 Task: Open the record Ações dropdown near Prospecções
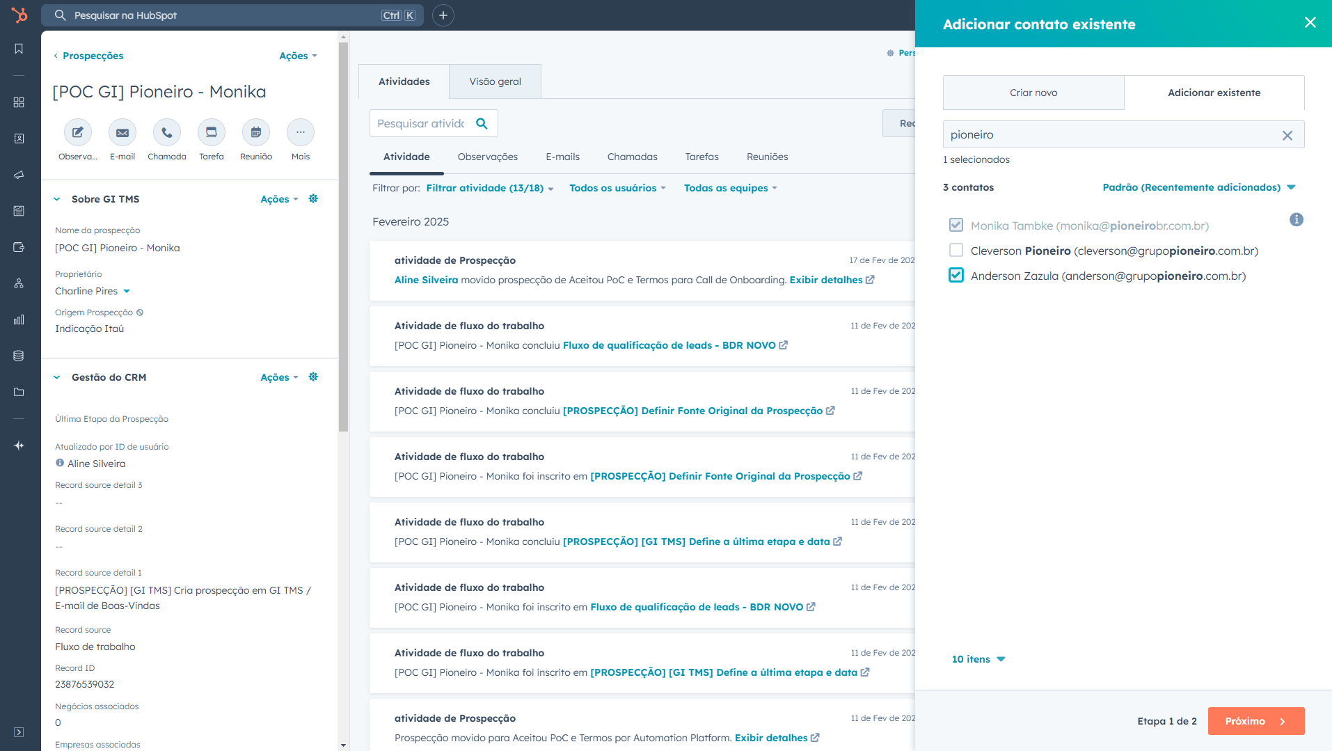pos(298,56)
